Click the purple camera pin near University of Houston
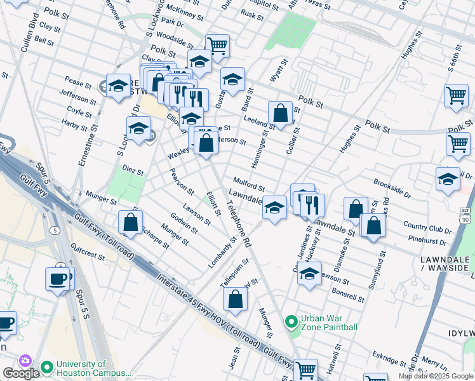The width and height of the screenshot is (475, 381). pyautogui.click(x=25, y=361)
